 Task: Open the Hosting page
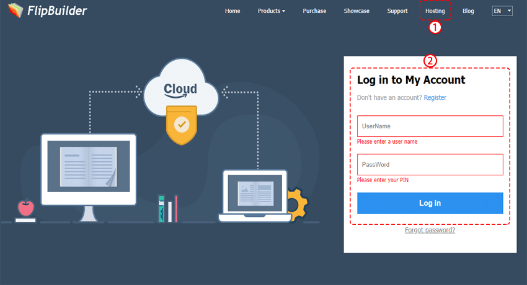435,11
